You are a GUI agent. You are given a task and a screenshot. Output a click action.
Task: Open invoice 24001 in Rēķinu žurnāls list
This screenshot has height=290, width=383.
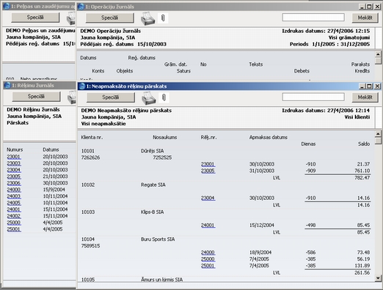(14, 209)
